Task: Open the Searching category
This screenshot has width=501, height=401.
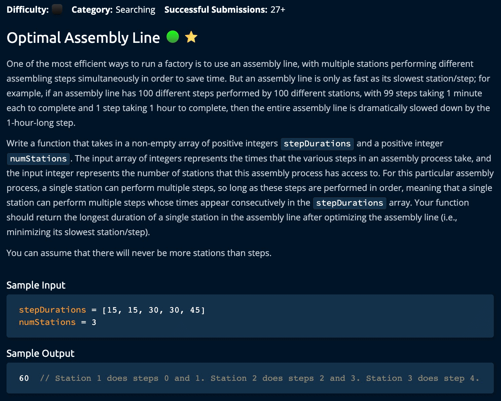Action: pyautogui.click(x=135, y=10)
